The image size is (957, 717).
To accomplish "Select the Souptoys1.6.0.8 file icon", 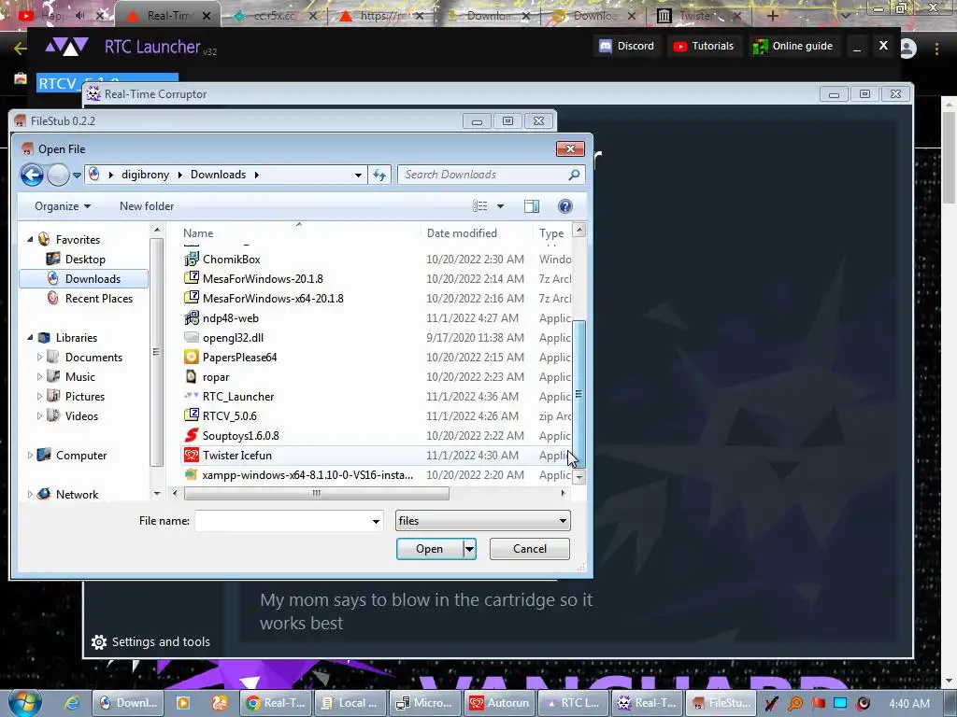I will [x=192, y=435].
